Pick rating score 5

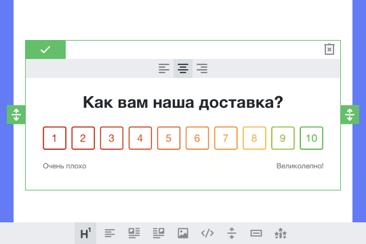coord(169,138)
